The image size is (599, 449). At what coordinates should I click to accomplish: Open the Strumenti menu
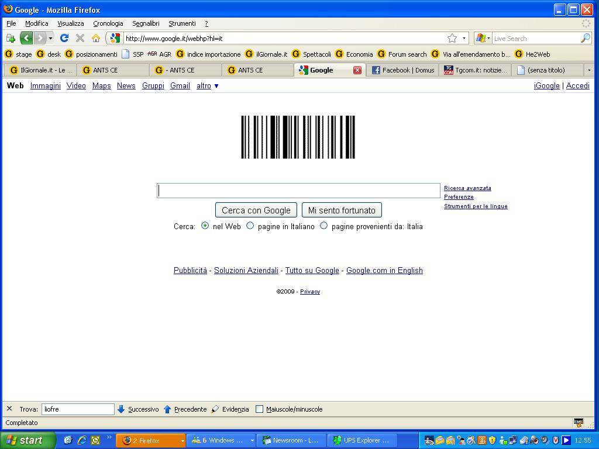click(x=183, y=23)
